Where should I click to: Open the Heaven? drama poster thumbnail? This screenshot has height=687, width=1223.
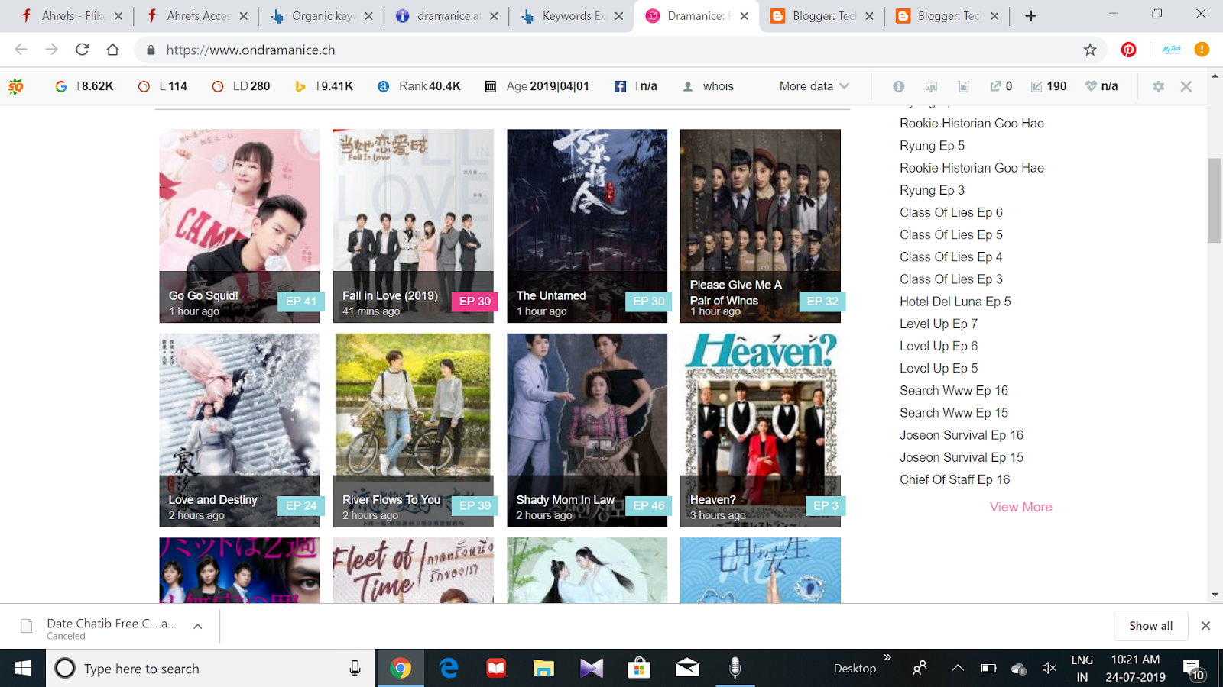[x=760, y=412]
